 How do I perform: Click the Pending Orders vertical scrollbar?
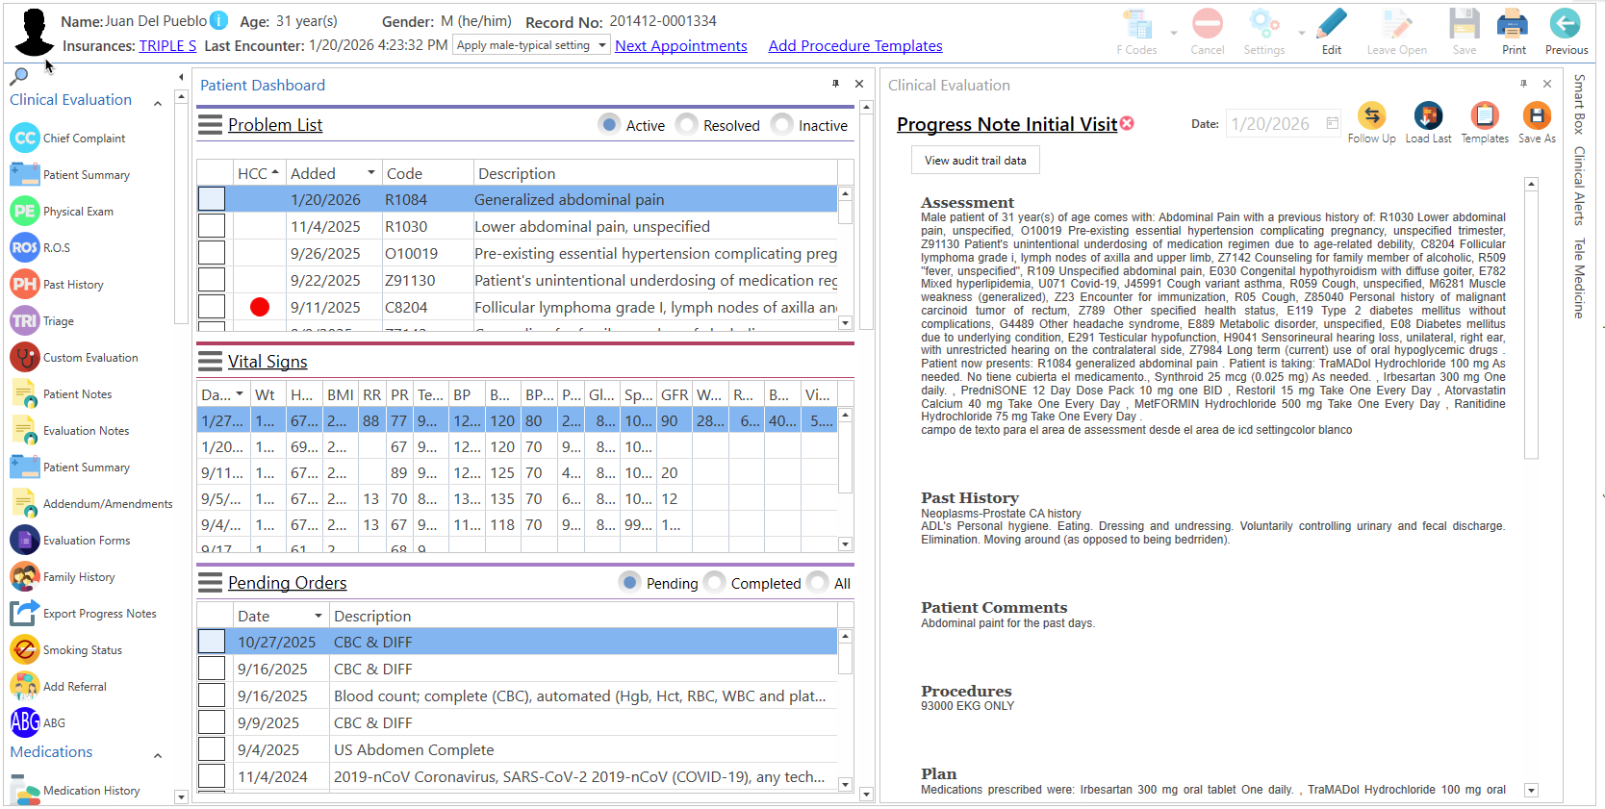coord(846,711)
